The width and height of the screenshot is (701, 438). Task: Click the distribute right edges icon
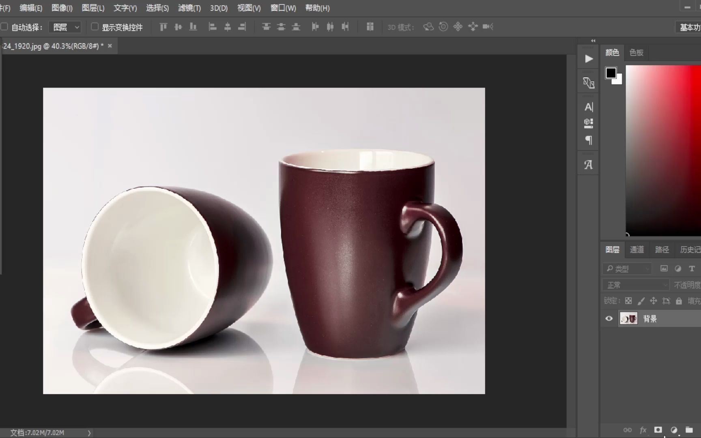345,27
